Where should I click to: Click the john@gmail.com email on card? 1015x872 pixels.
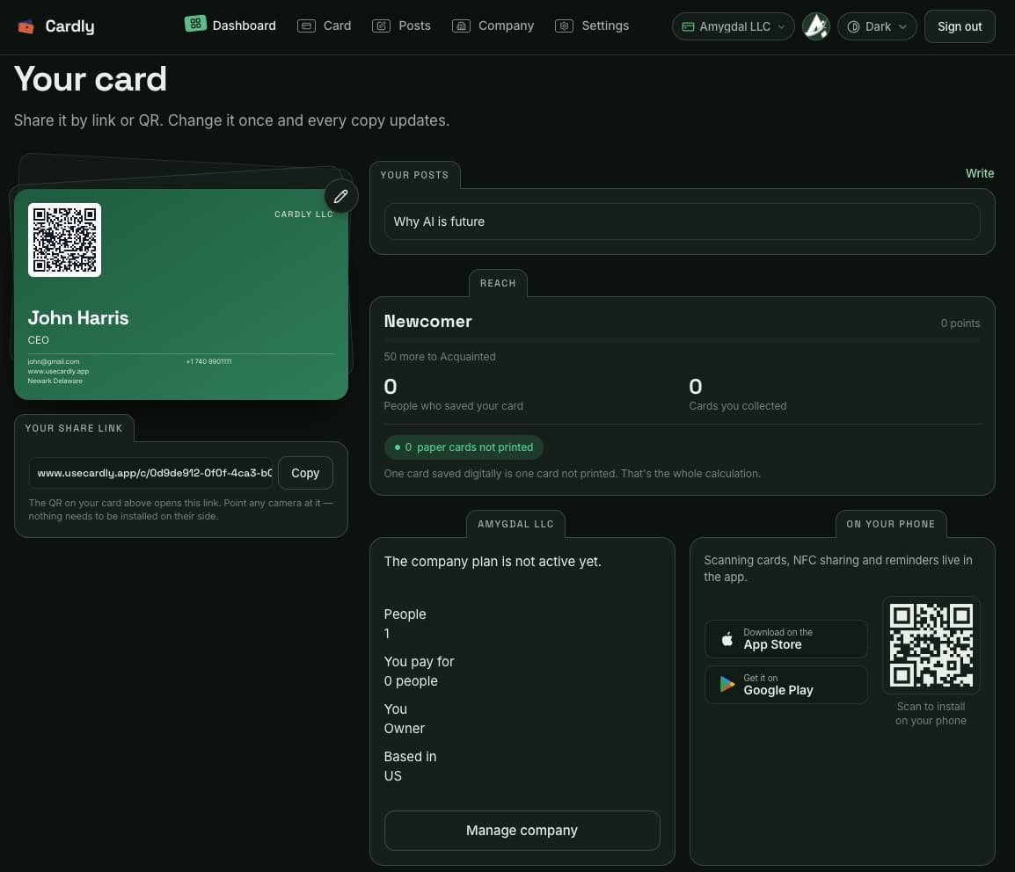coord(53,361)
